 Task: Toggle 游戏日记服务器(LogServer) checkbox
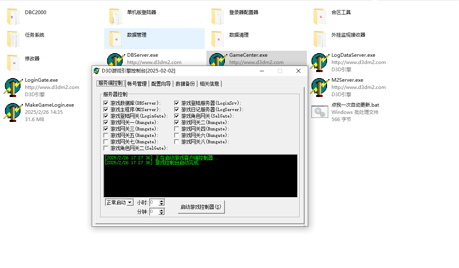point(177,109)
